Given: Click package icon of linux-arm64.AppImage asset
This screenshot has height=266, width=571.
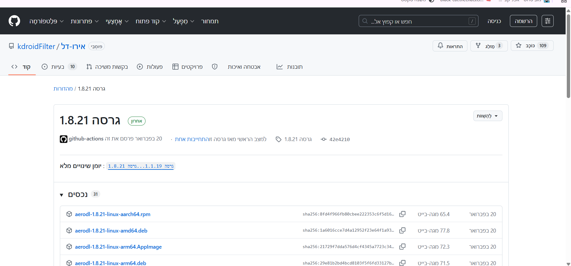Looking at the screenshot, I should coord(69,247).
